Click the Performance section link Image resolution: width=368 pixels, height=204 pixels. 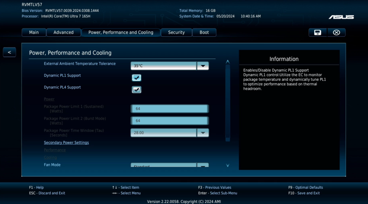[55, 150]
